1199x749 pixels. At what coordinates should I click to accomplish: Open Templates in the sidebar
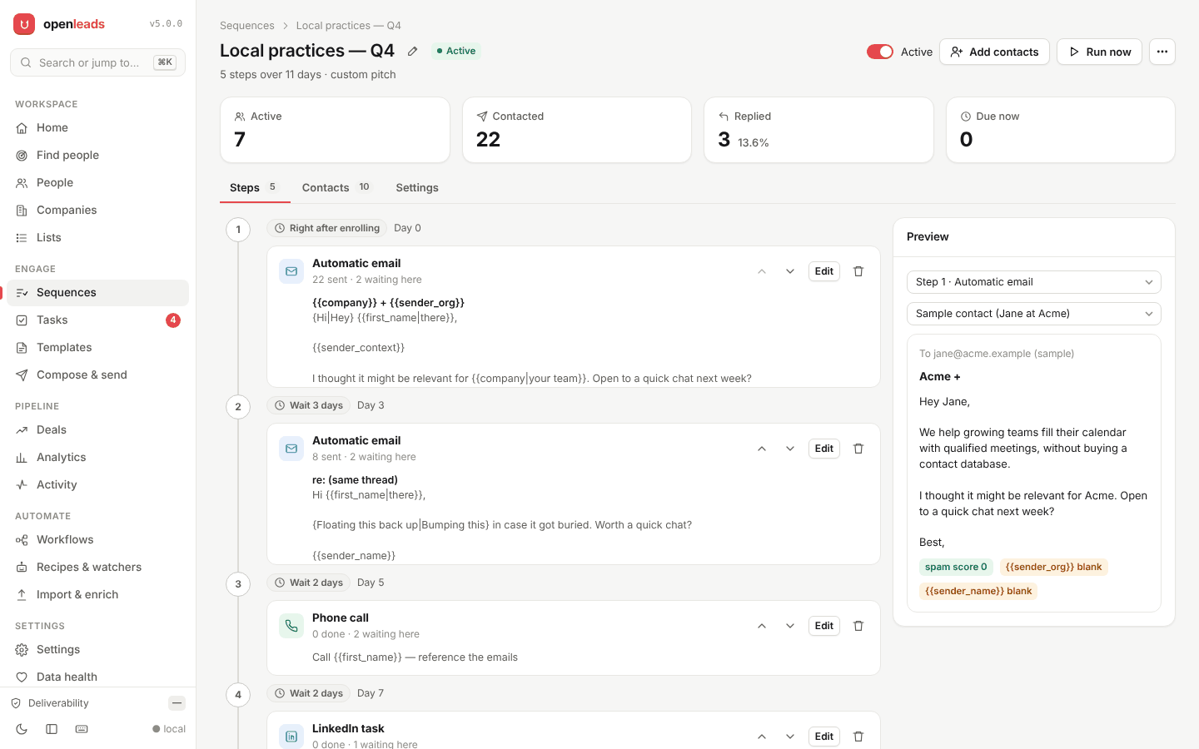pos(98,348)
